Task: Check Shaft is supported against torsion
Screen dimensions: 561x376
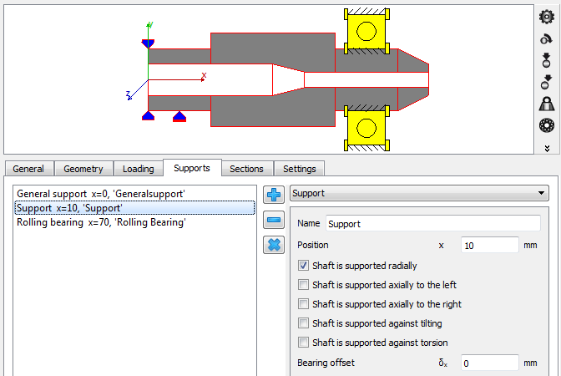Action: pyautogui.click(x=304, y=343)
